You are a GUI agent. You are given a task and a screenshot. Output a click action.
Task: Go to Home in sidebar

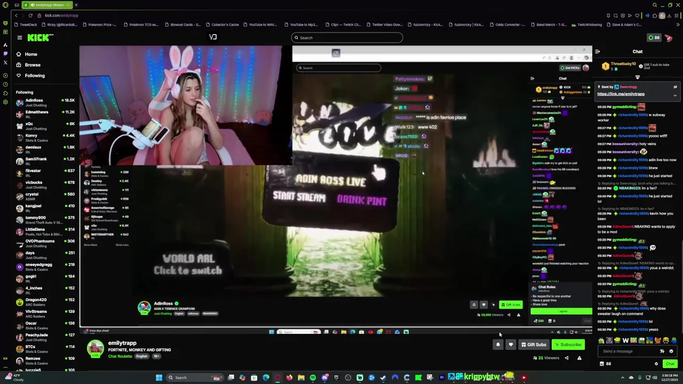30,54
